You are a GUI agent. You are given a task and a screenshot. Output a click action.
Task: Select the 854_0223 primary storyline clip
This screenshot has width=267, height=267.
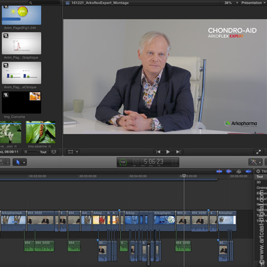[41, 221]
